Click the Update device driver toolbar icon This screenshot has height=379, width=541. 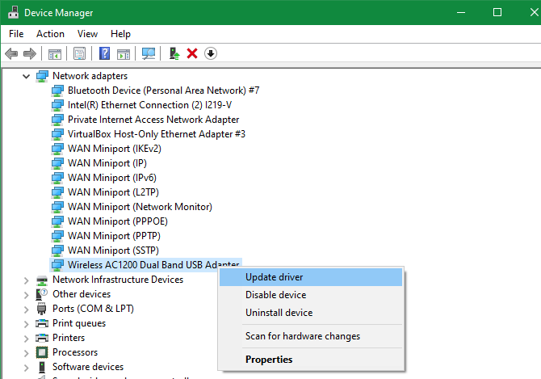(x=174, y=53)
